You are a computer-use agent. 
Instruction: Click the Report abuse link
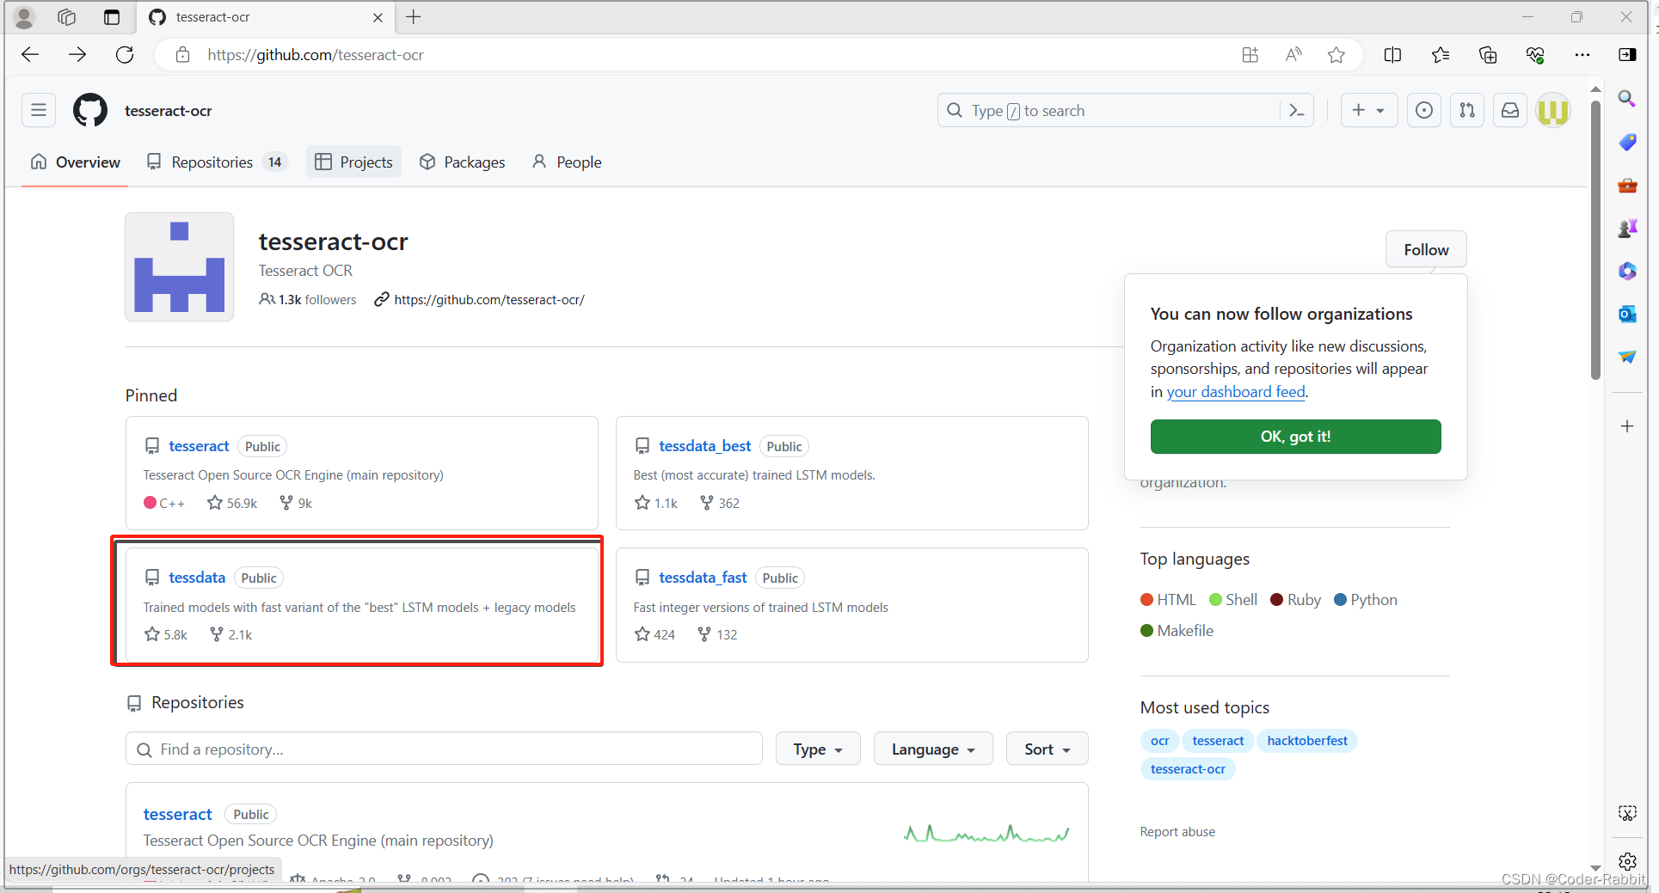pos(1177,832)
